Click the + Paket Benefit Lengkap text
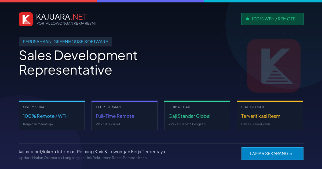 [187, 124]
